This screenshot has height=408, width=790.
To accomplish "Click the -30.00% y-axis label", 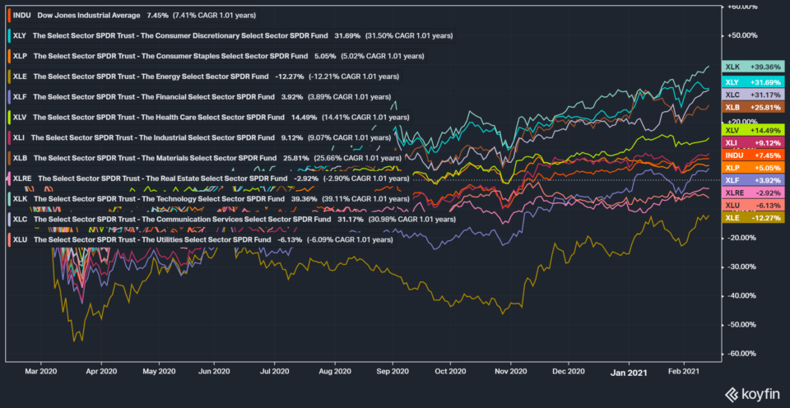I will click(x=742, y=267).
